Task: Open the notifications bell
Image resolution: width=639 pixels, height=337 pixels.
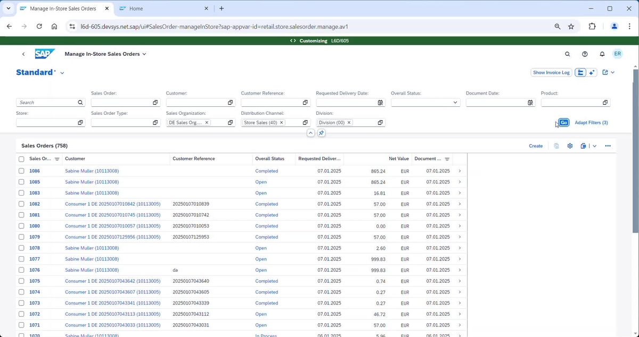Action: pos(602,54)
